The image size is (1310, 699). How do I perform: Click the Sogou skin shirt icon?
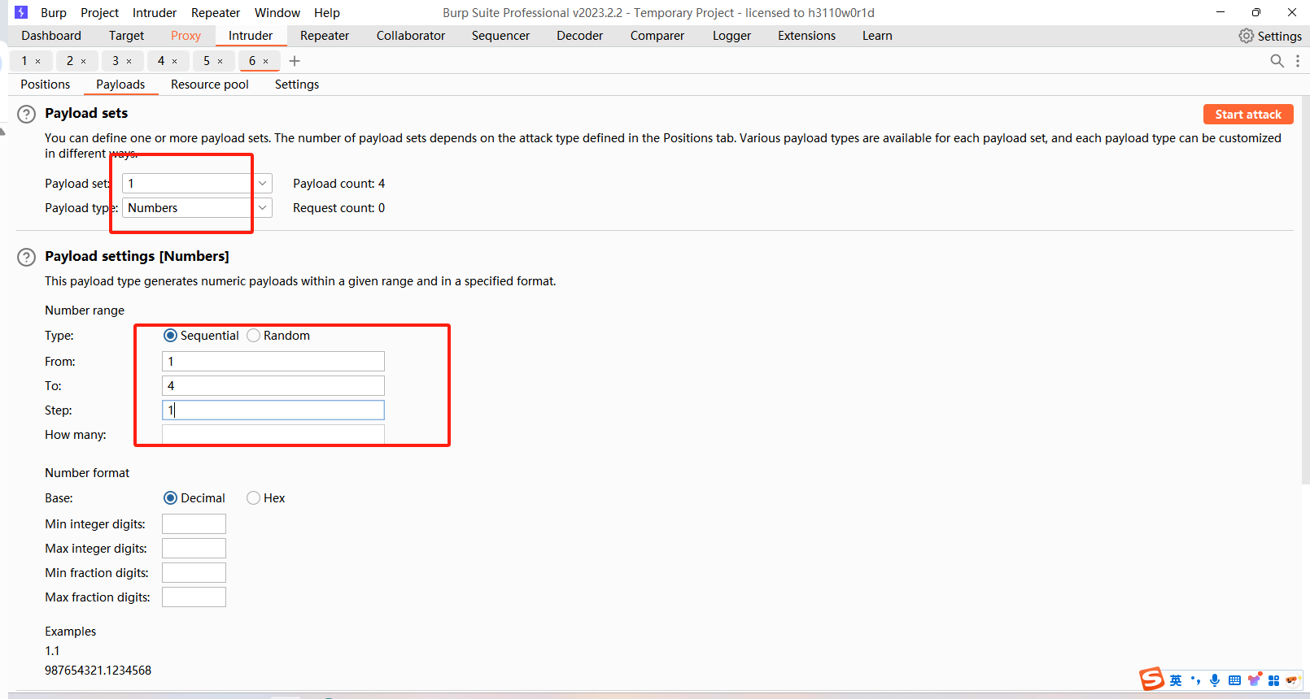click(x=1255, y=679)
